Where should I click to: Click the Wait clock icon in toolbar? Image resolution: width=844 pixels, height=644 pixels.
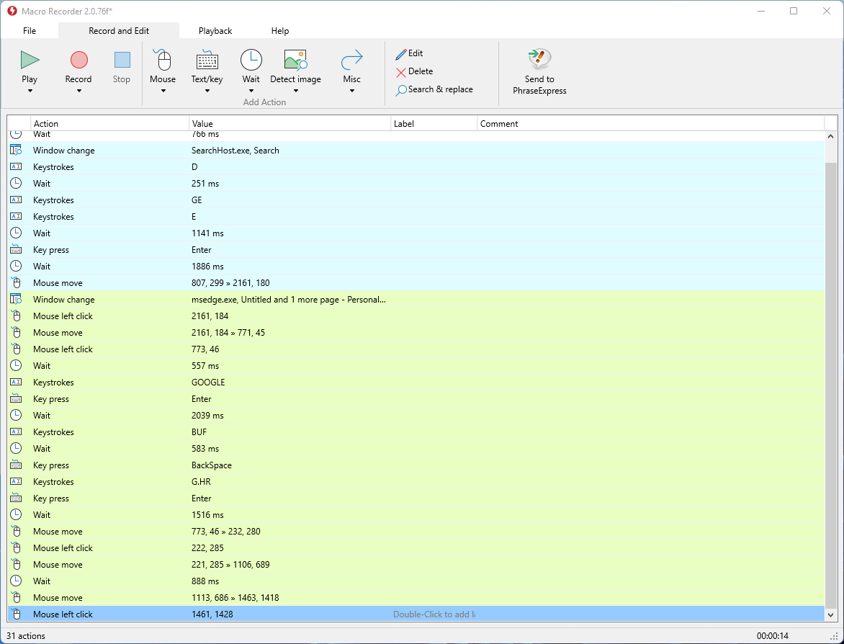(x=251, y=59)
